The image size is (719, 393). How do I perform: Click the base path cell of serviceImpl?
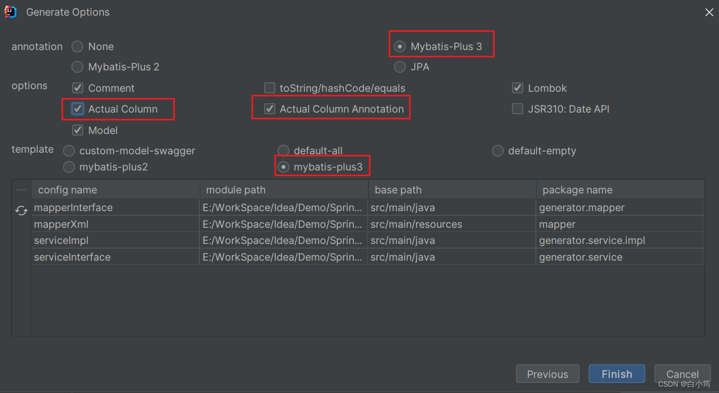tap(452, 241)
